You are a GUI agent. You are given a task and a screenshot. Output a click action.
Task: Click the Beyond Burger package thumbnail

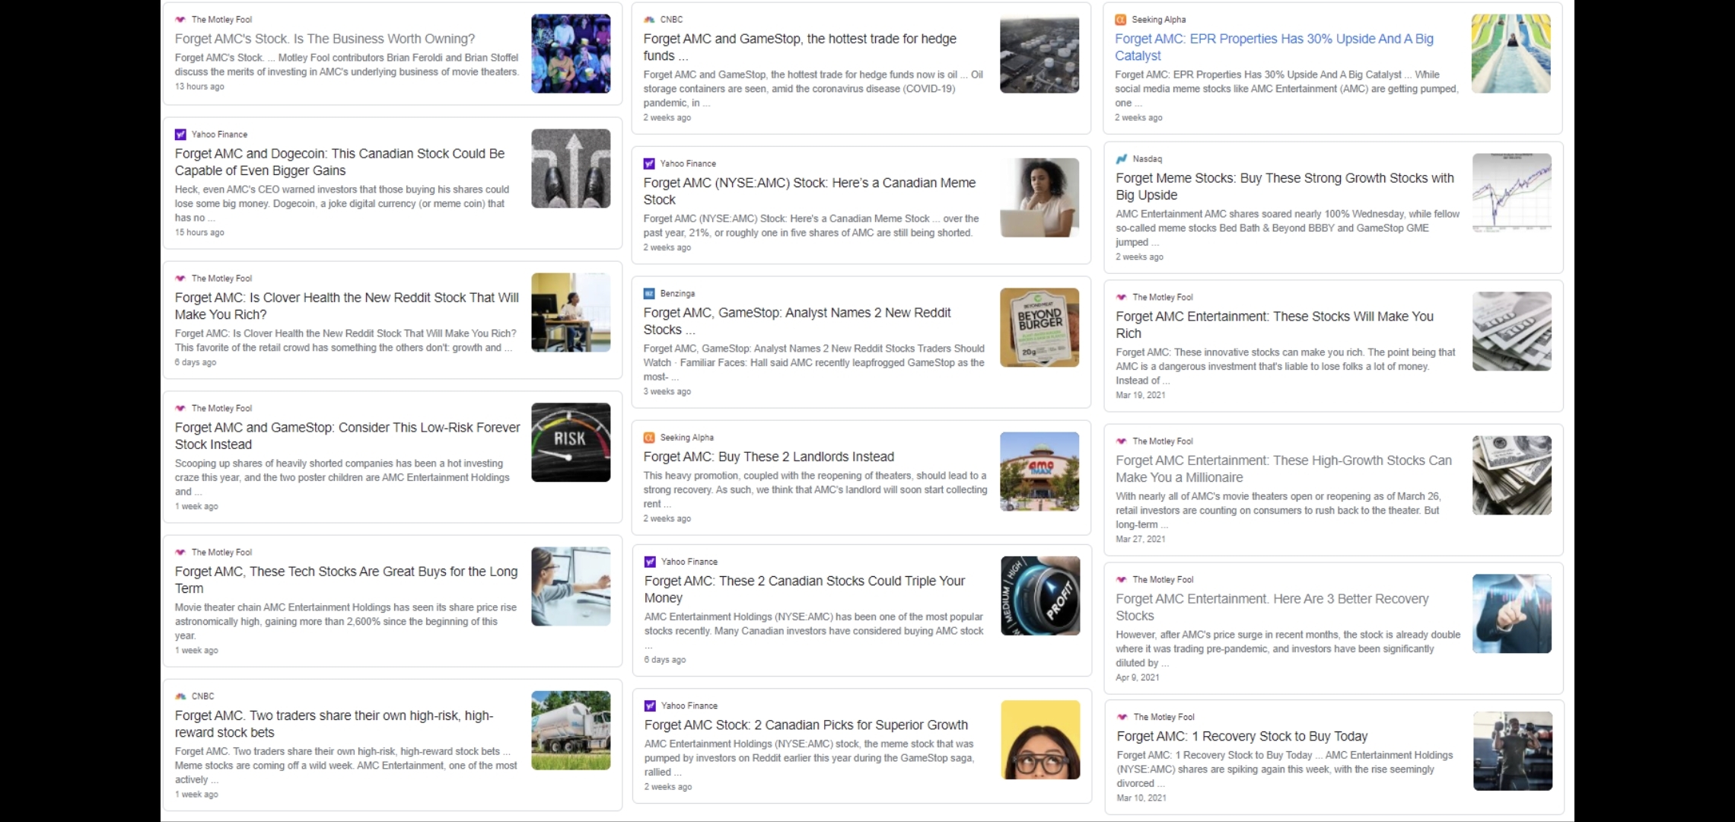tap(1039, 328)
